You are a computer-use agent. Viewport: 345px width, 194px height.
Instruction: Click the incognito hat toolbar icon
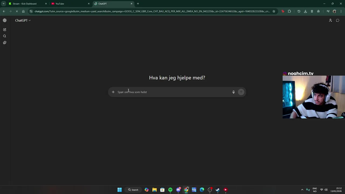318,11
